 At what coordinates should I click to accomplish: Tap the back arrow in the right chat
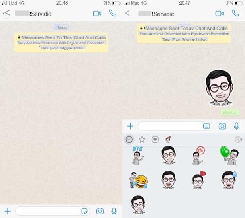pyautogui.click(x=127, y=13)
